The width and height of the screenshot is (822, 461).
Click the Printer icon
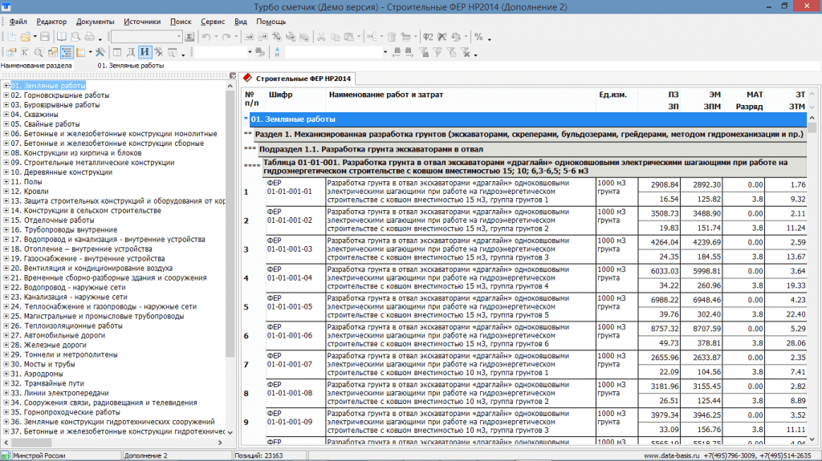(90, 37)
